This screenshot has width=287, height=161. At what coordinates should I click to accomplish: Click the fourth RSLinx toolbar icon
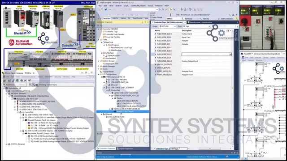17,80
